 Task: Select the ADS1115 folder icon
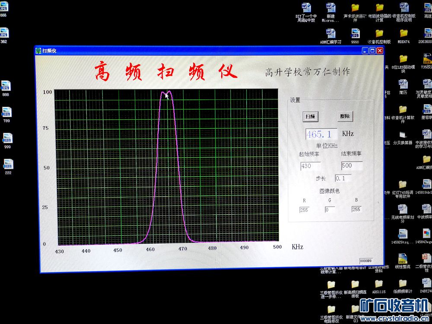[378, 284]
